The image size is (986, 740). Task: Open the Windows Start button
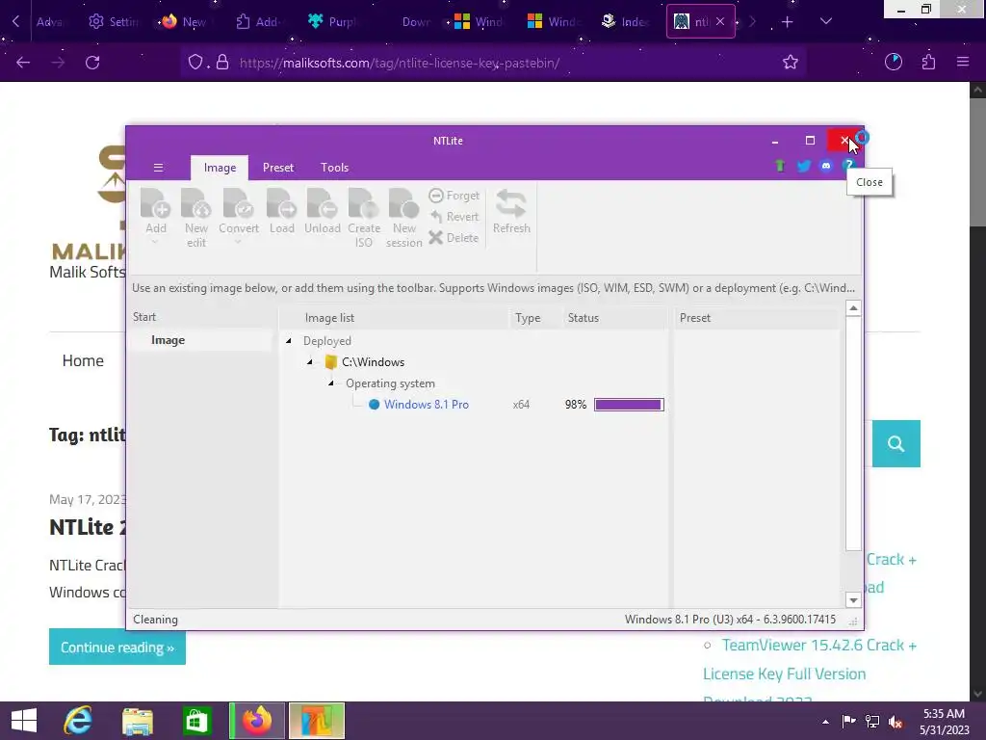tap(24, 721)
